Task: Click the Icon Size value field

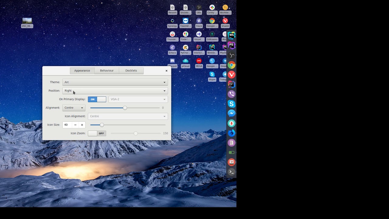Action: tap(67, 125)
